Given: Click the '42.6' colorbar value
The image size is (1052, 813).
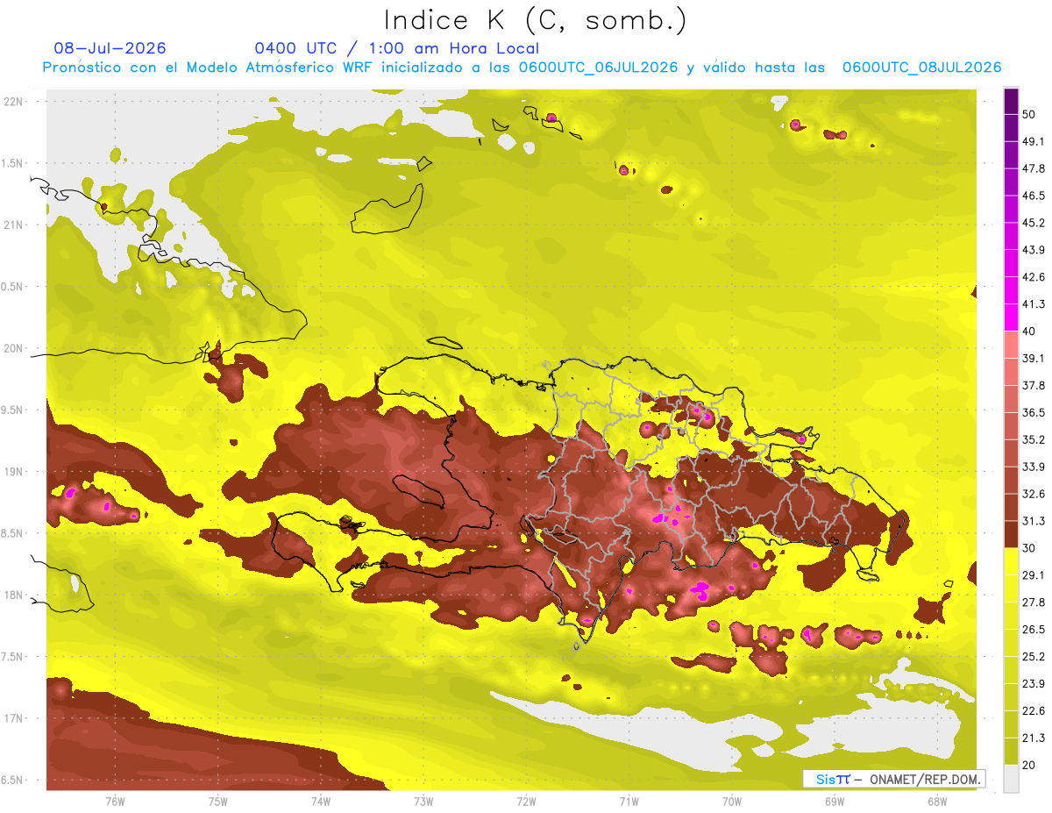Looking at the screenshot, I should 1034,277.
